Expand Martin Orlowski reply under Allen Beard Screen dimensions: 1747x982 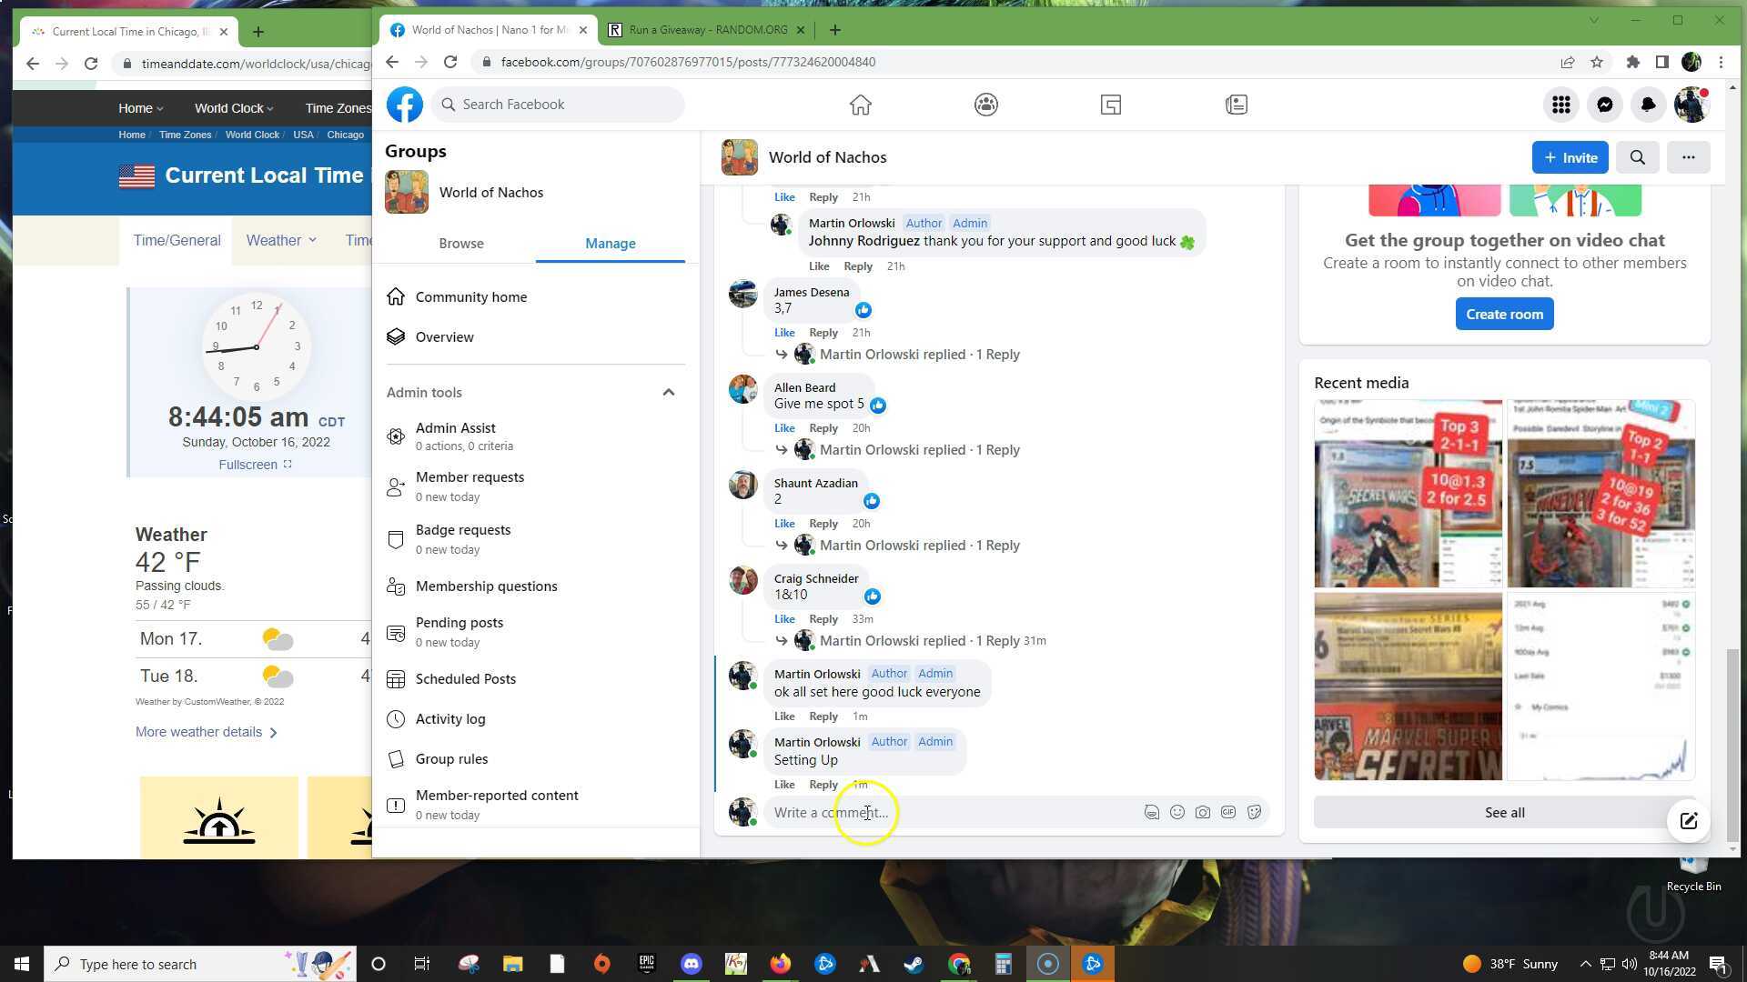click(x=919, y=450)
